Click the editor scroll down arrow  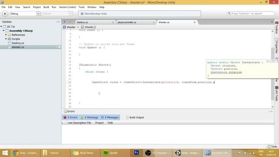272,106
